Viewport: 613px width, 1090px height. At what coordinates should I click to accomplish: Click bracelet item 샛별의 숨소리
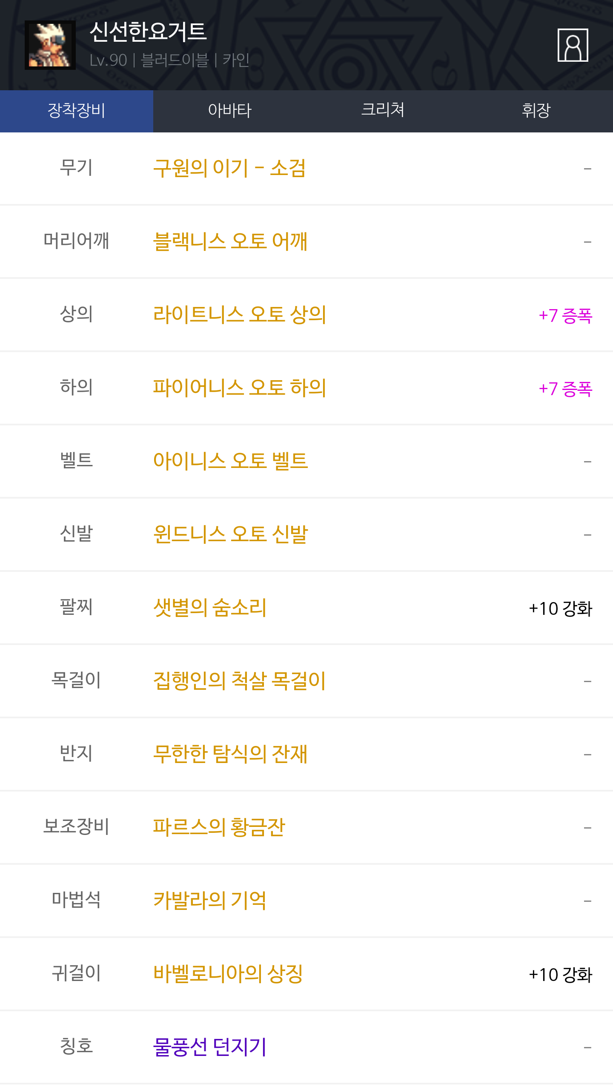click(210, 608)
